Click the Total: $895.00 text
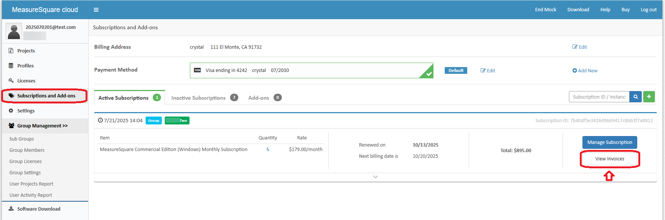The image size is (665, 220). 516,150
